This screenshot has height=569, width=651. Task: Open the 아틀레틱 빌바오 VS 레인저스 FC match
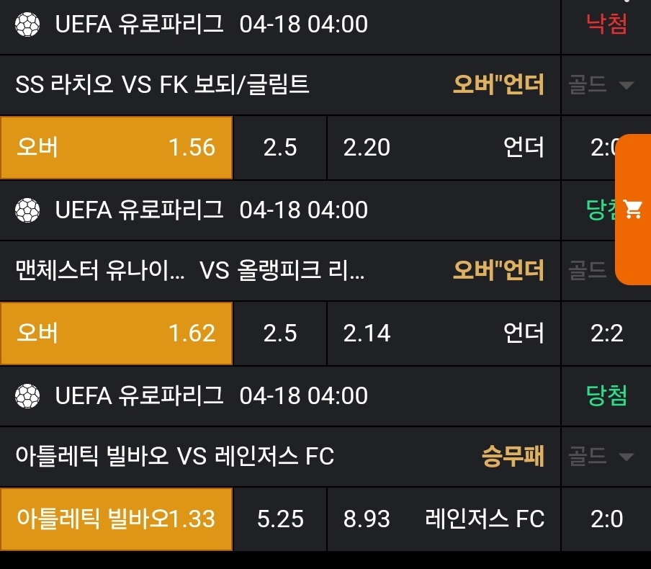tap(174, 457)
